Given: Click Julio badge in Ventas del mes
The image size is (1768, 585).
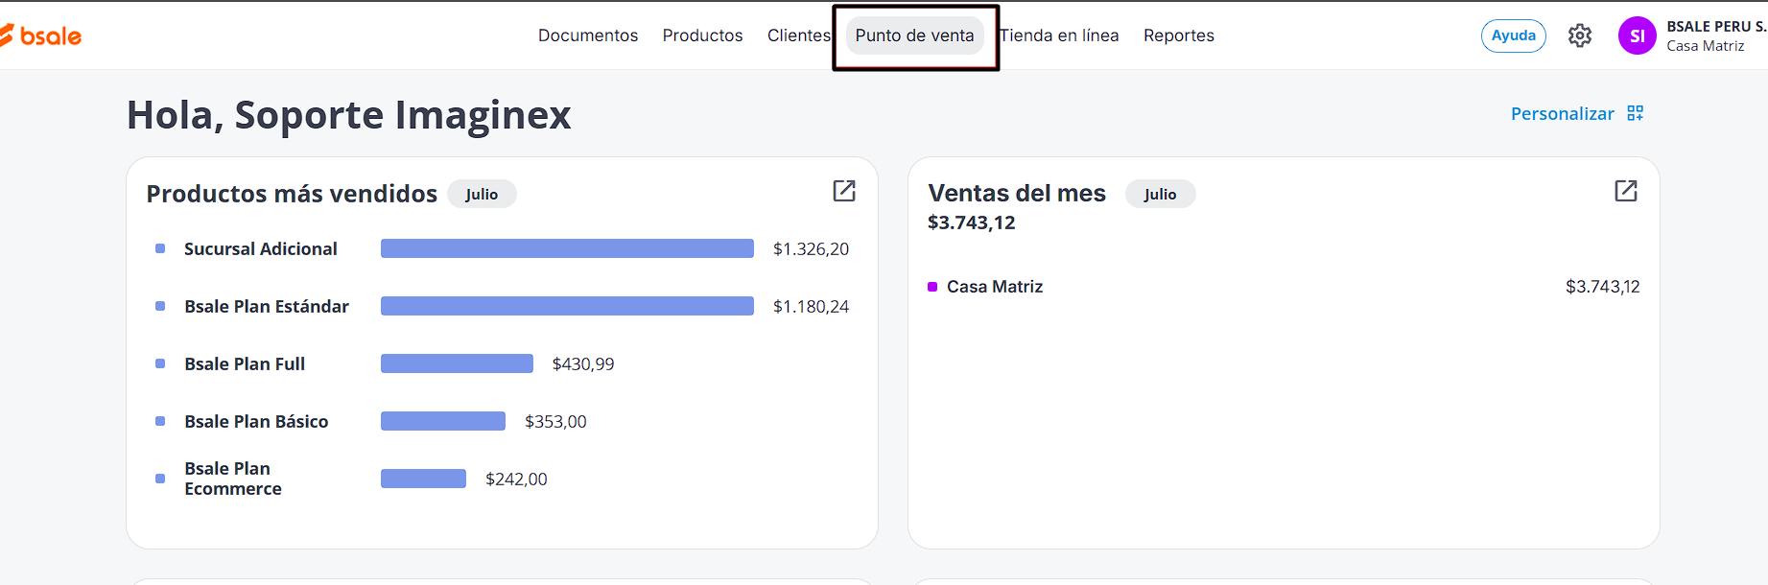Looking at the screenshot, I should [1160, 194].
